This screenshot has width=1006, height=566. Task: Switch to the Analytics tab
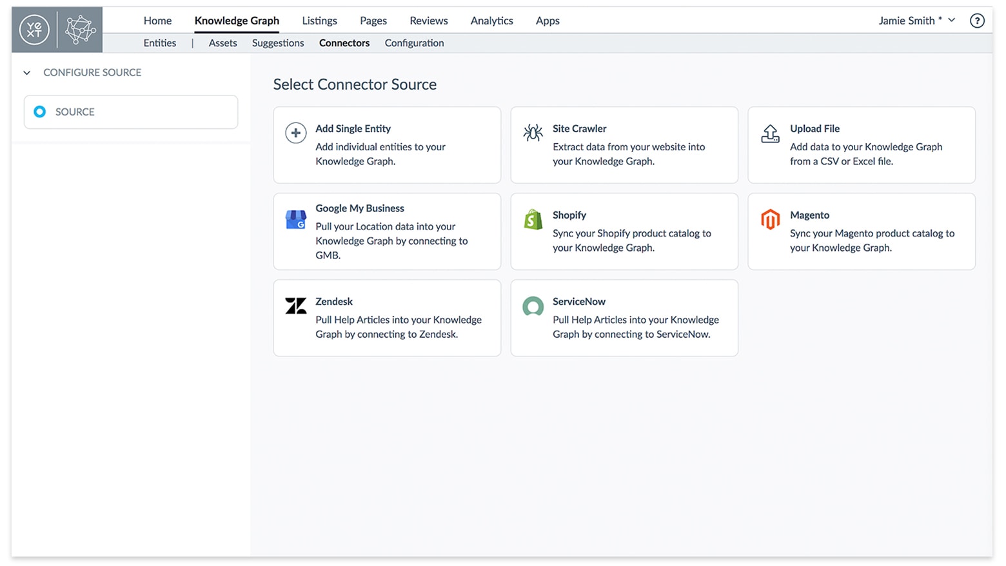click(491, 21)
